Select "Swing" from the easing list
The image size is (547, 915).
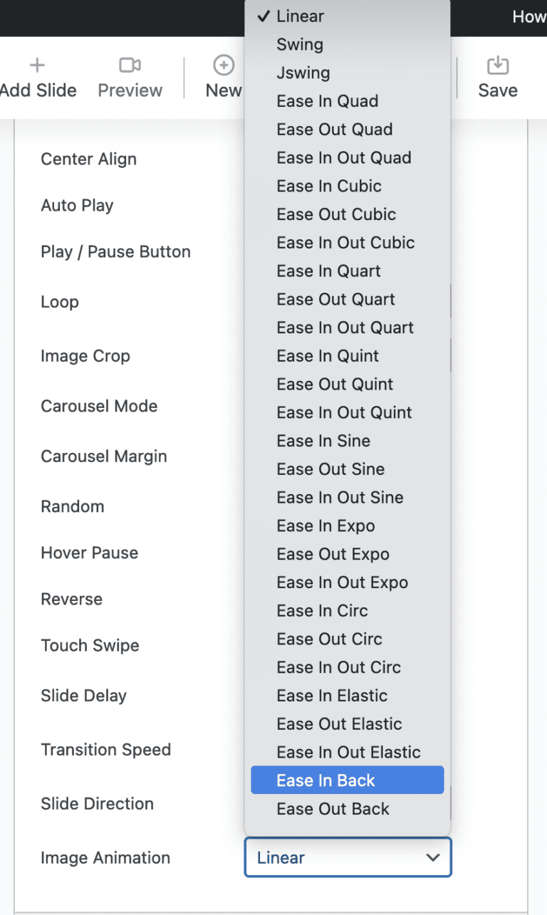click(299, 44)
